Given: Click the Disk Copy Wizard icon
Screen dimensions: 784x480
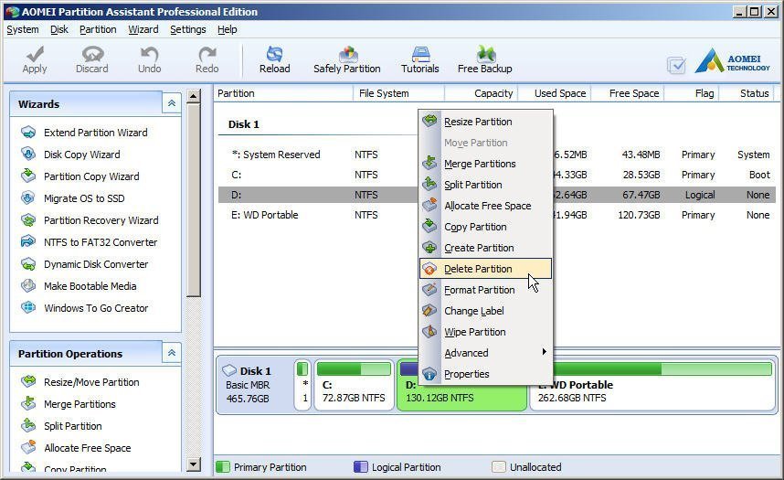Looking at the screenshot, I should (x=28, y=155).
